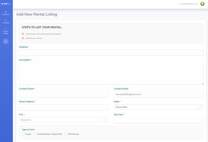Choose the Townhouse radio option
Screen dimensions: 208x142
(x=66, y=134)
